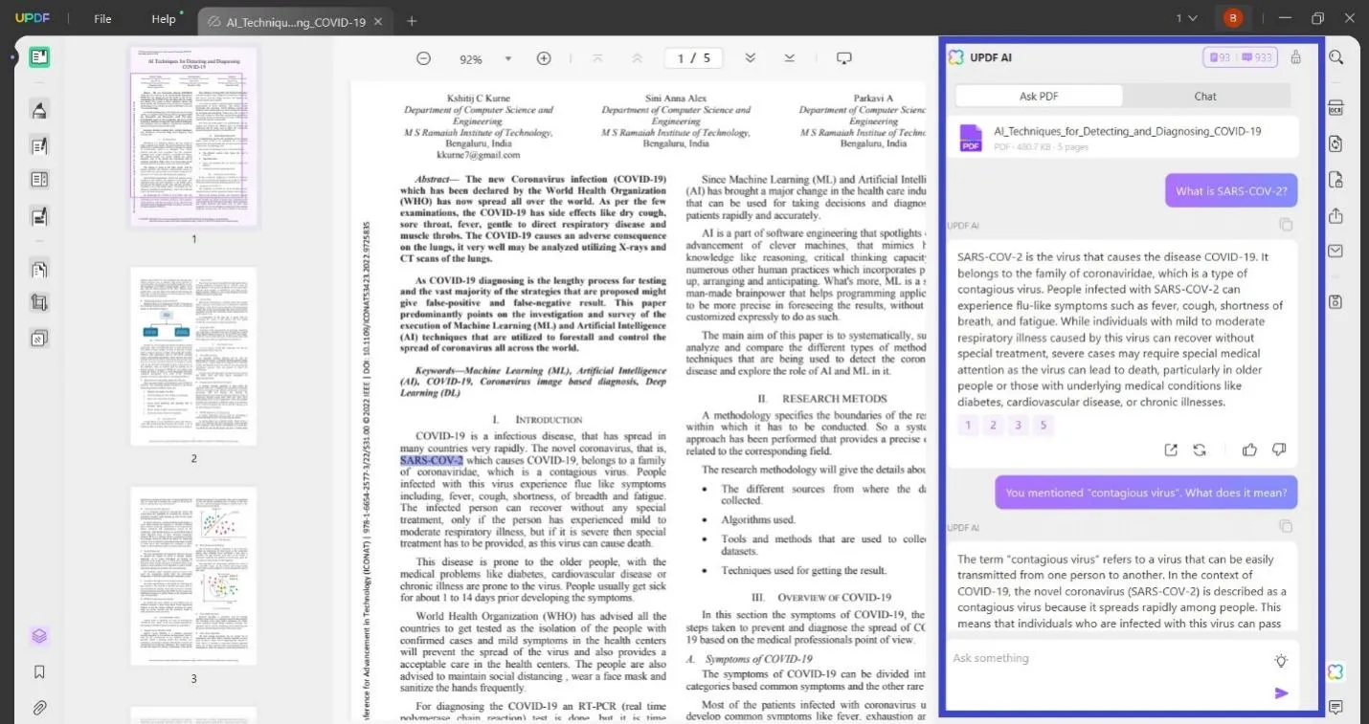Jump to the first page
The height and width of the screenshot is (724, 1369).
597,58
